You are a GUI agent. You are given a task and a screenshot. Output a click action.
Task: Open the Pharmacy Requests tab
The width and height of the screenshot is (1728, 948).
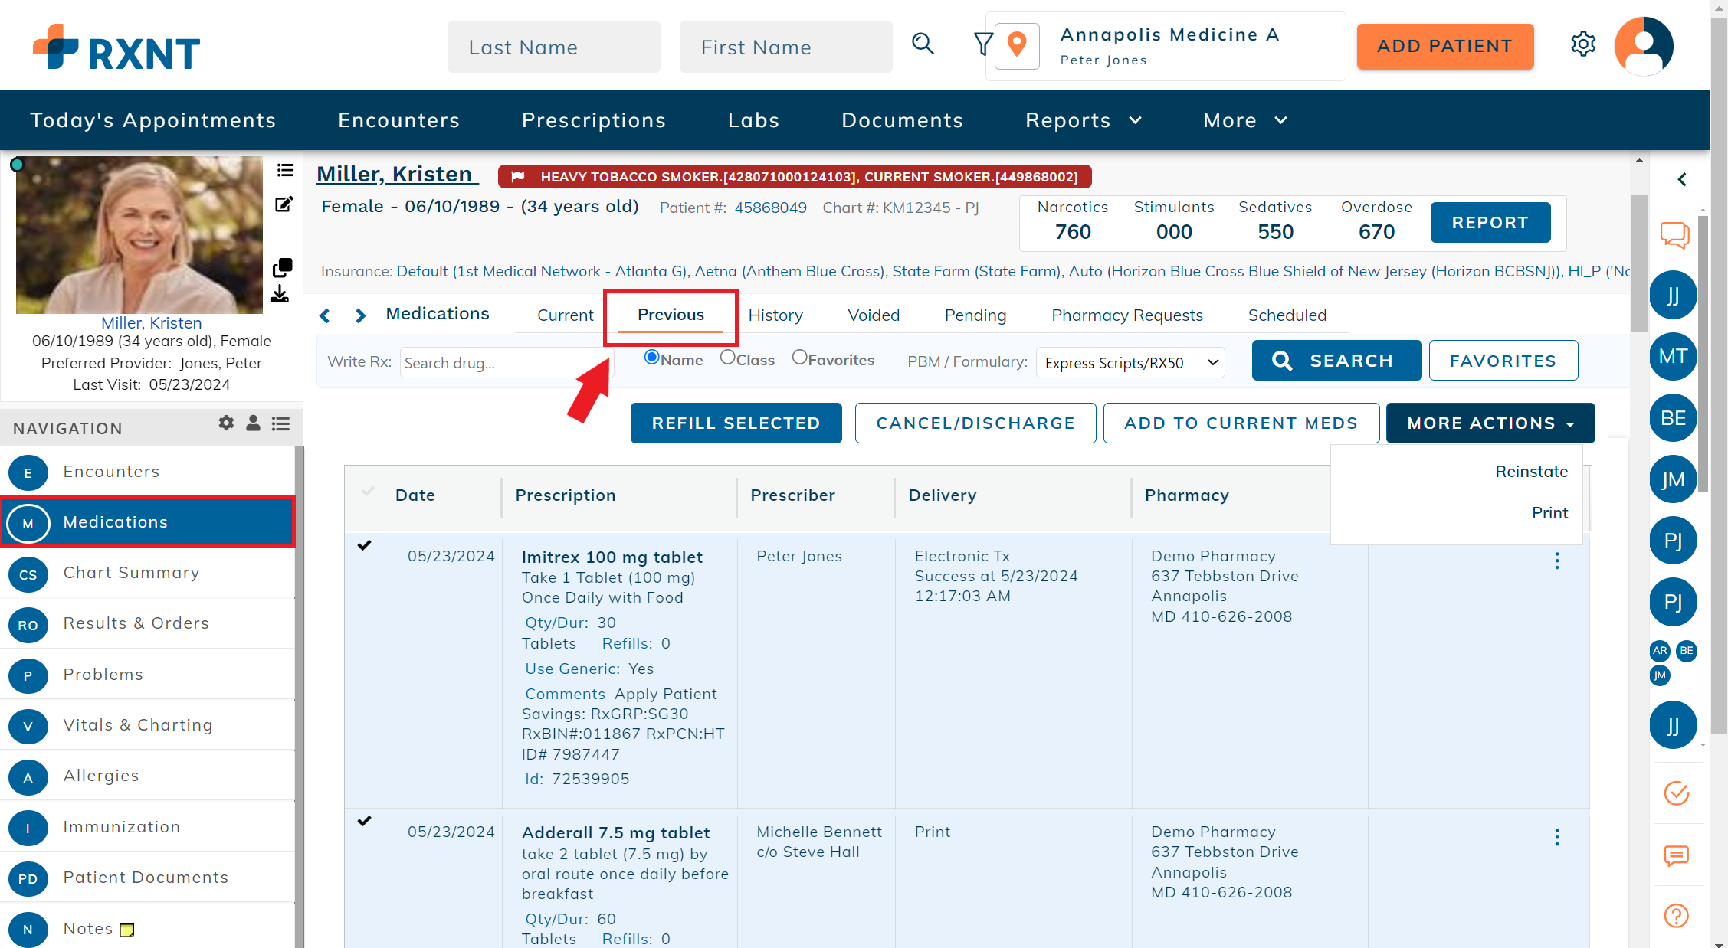coord(1127,315)
